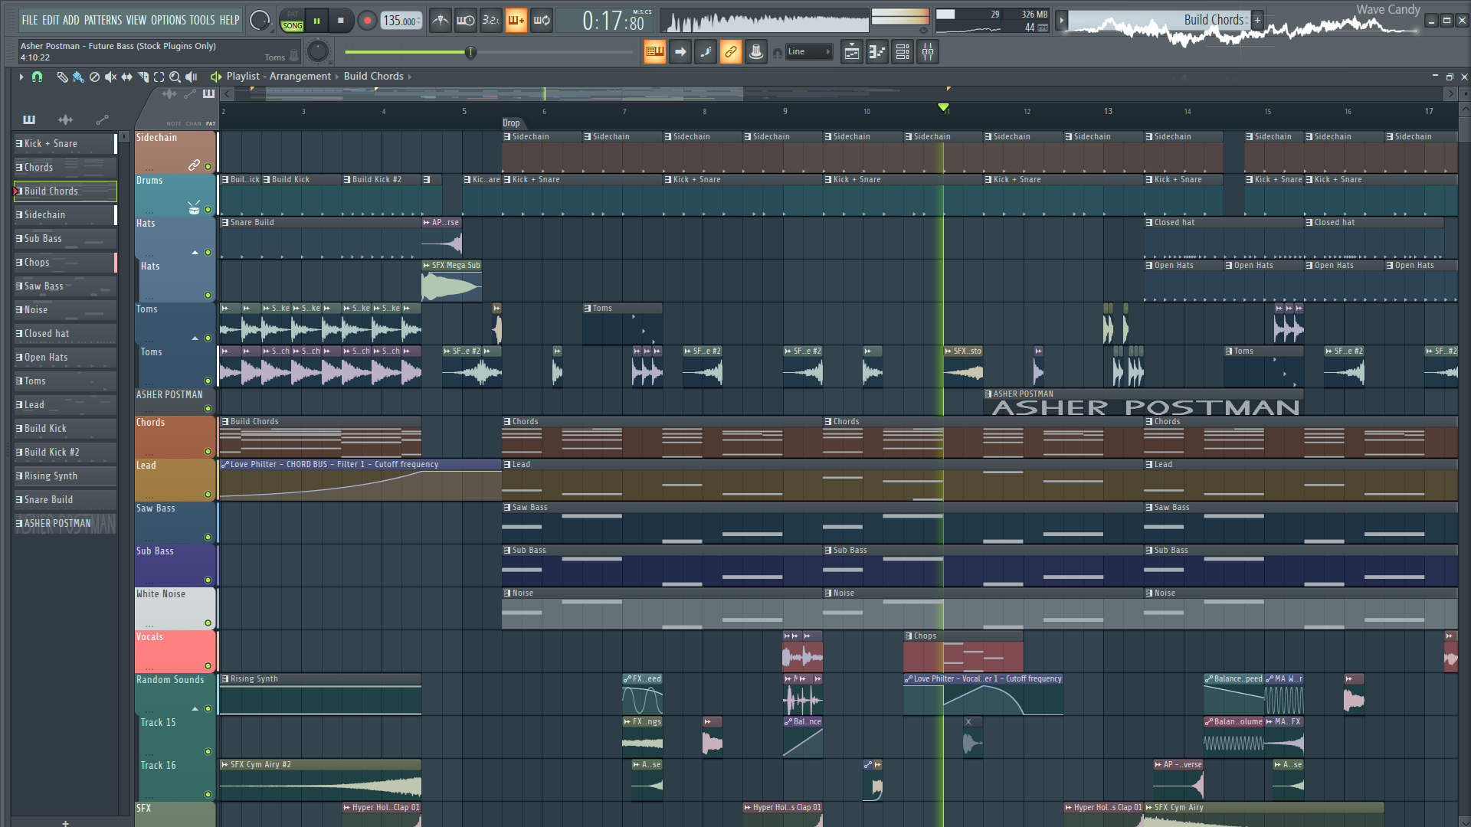Select the Mute tool in playlist
Viewport: 1471px width, 827px height.
(x=110, y=77)
